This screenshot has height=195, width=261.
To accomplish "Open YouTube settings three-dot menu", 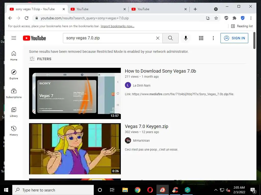I will coord(213,38).
